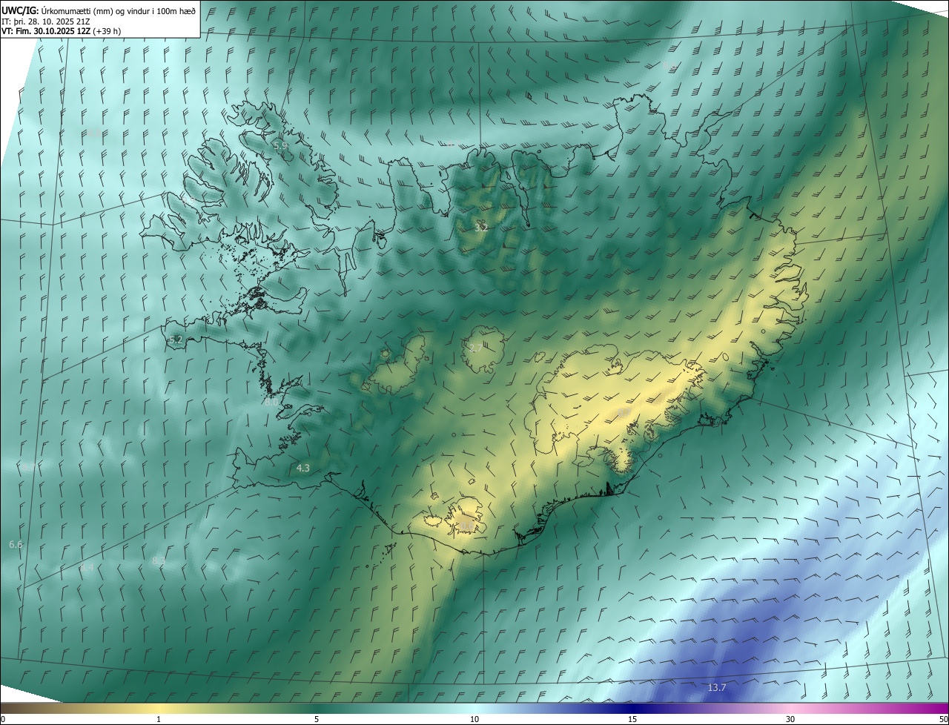The width and height of the screenshot is (949, 725).
Task: Click the 13.7 value label in the southeast
Action: point(717,688)
